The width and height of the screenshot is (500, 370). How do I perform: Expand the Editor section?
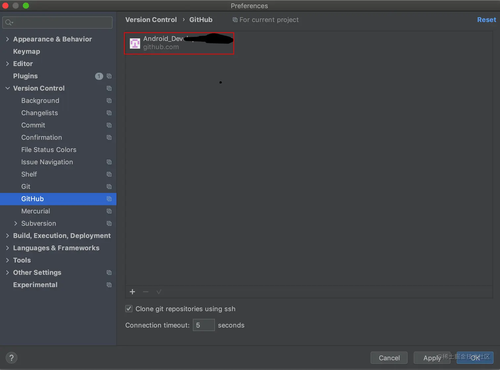pos(7,63)
